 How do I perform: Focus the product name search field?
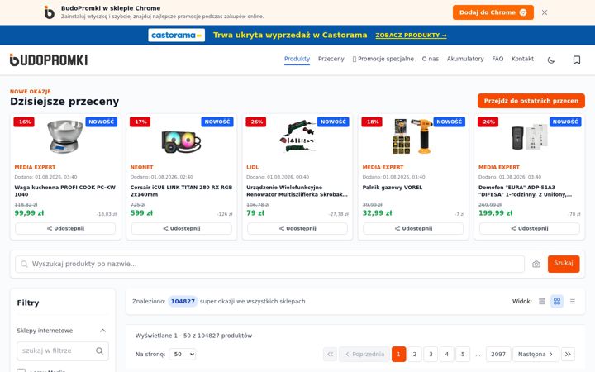(269, 264)
